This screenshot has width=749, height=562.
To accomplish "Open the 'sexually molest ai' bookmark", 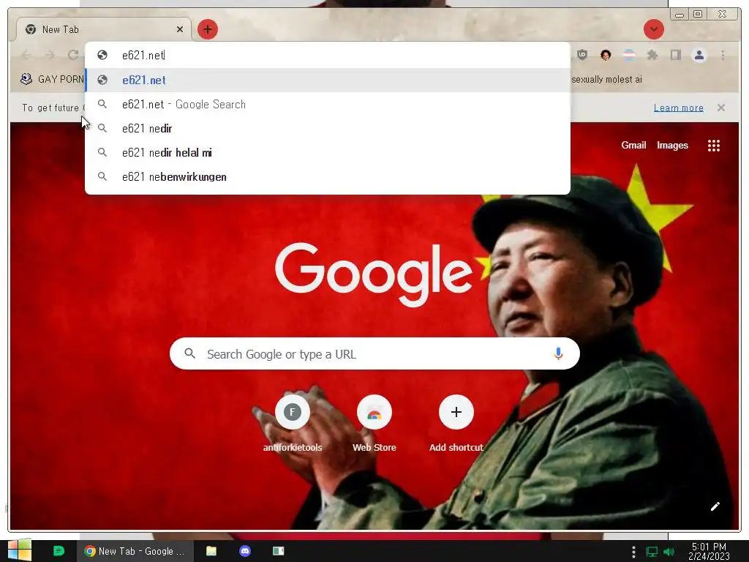I will [606, 79].
